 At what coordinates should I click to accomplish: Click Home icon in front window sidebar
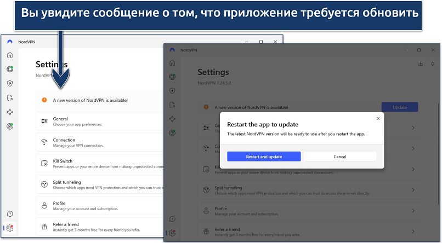[172, 63]
